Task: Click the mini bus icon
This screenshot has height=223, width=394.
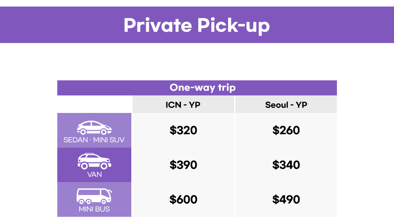Action: (x=94, y=196)
